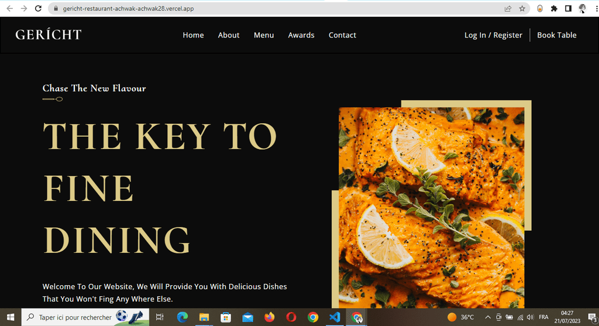Open the Menu nav link
Screen dimensions: 599x326
264,35
